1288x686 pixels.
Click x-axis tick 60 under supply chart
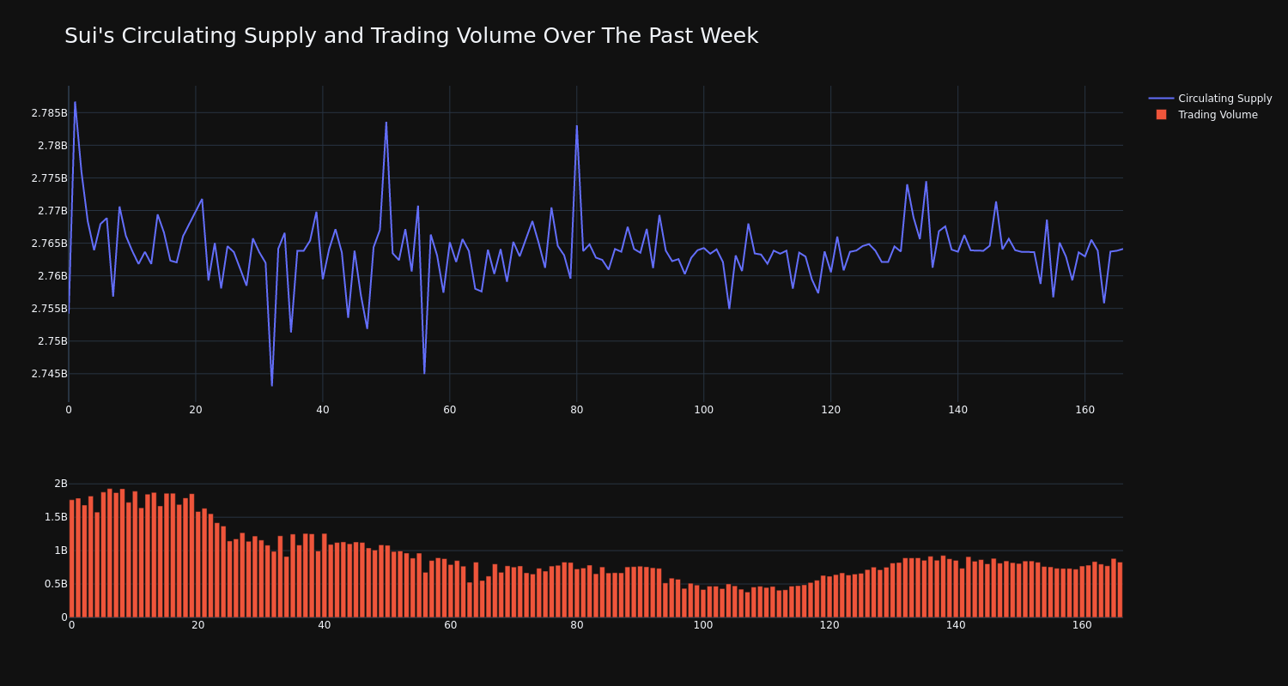[x=450, y=410]
